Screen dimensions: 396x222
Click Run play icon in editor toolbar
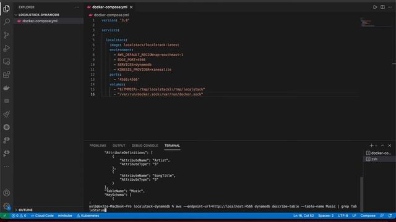pos(375,7)
